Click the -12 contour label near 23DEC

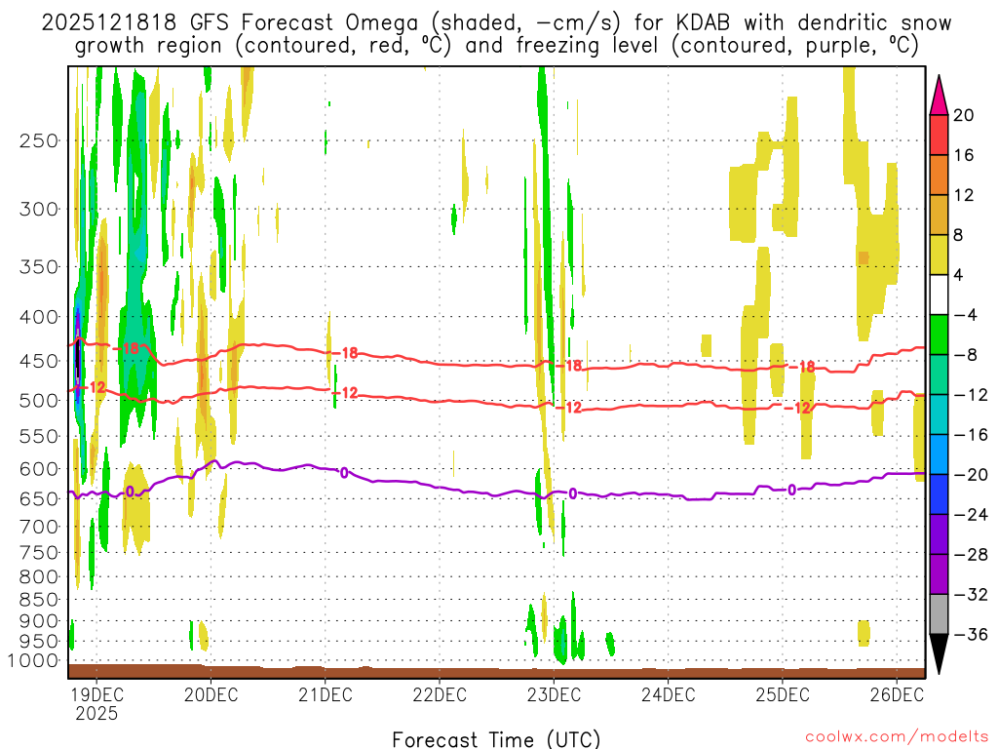pyautogui.click(x=570, y=408)
